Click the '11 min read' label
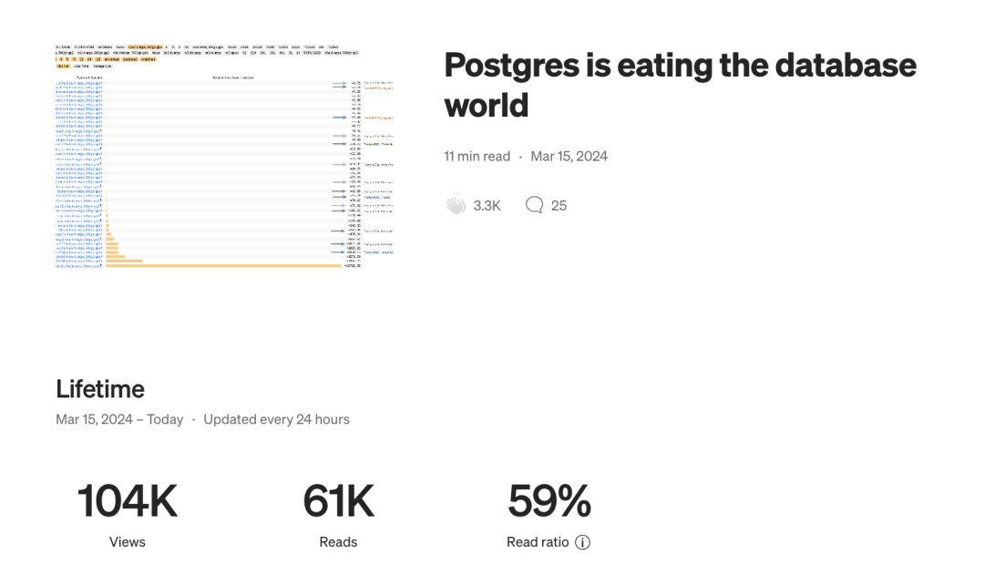Image resolution: width=984 pixels, height=575 pixels. pyautogui.click(x=477, y=157)
